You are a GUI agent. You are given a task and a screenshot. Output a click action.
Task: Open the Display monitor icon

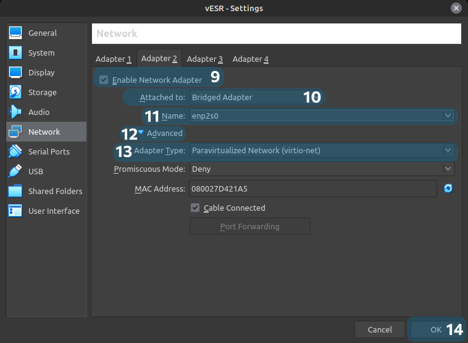[x=15, y=72]
